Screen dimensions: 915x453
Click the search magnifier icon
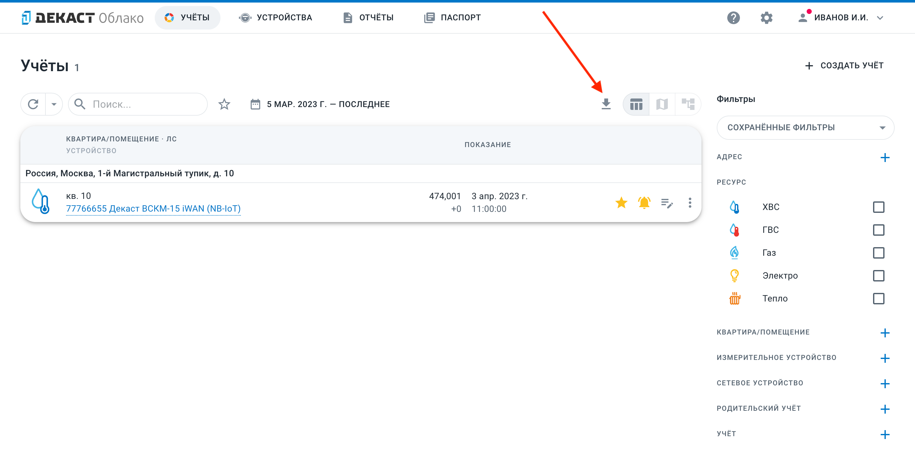pyautogui.click(x=80, y=104)
